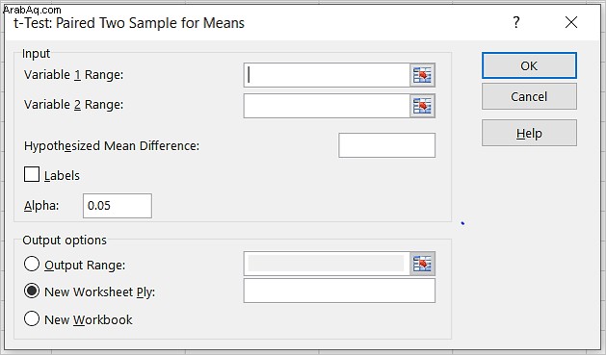
Task: Open the Output Range cell selector icon
Action: tap(422, 264)
